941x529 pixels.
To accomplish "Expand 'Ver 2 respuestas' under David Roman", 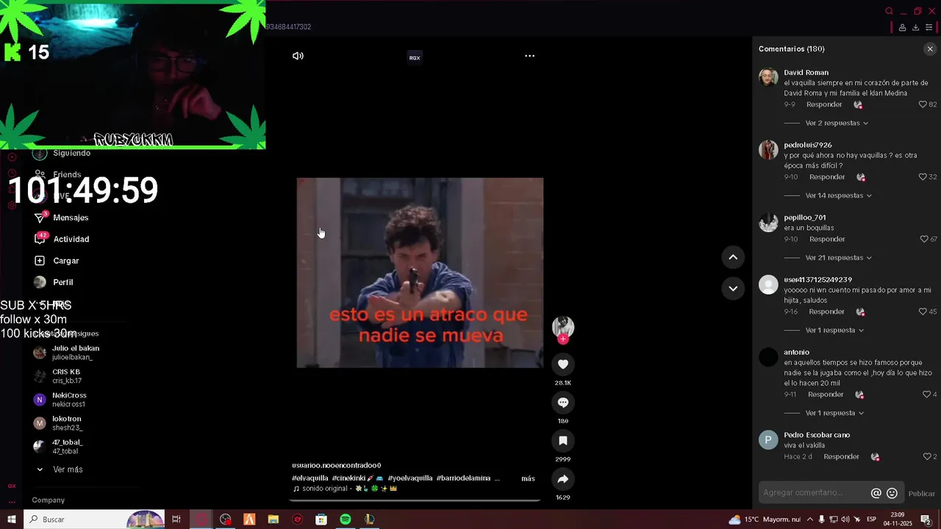I will pos(837,123).
